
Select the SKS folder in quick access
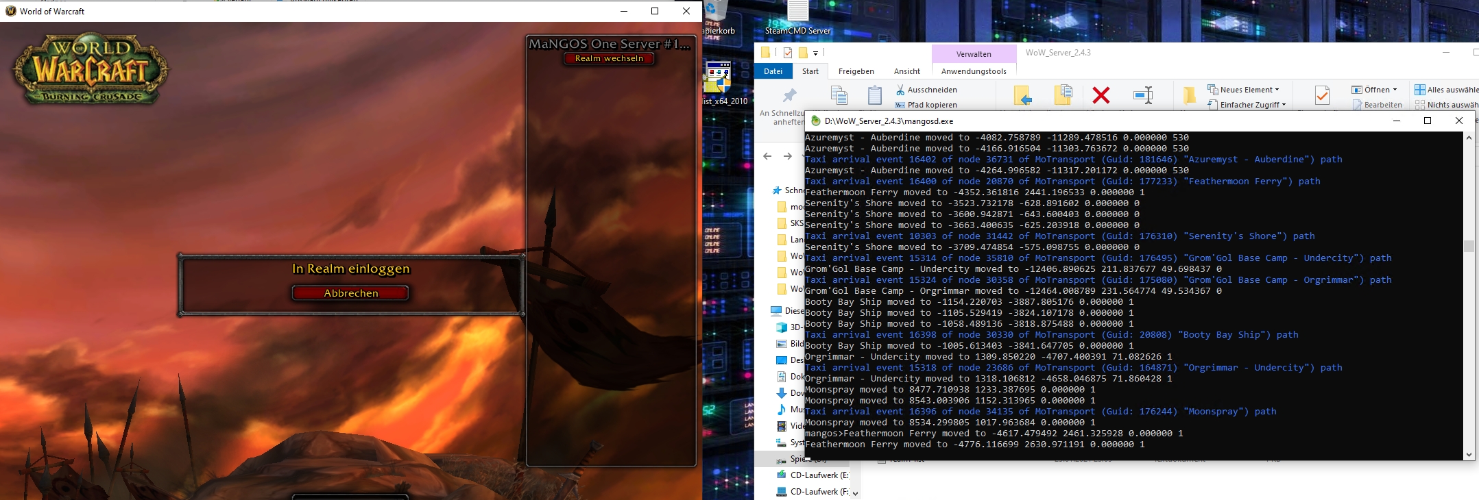(x=790, y=223)
